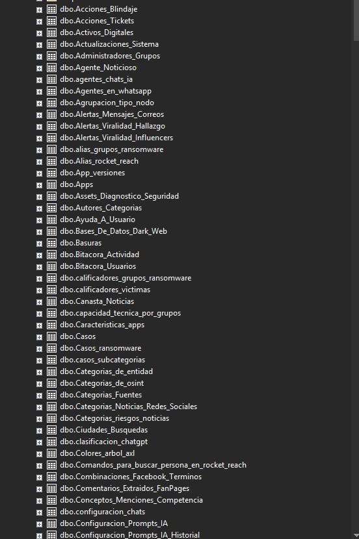Click table icon of dbo.Ayuda_A_Usuario
This screenshot has height=539, width=359.
click(x=51, y=219)
